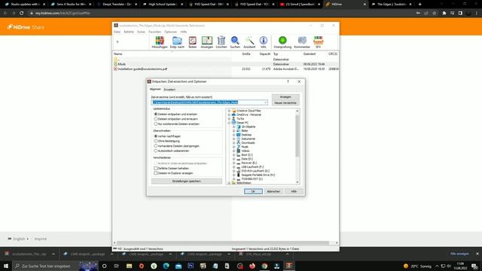
Task: Click Einstellungen speichern button
Action: click(x=187, y=181)
